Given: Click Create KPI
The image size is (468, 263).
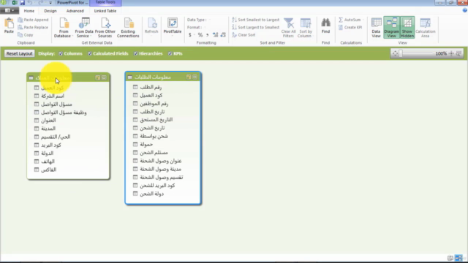Looking at the screenshot, I should pyautogui.click(x=350, y=27).
